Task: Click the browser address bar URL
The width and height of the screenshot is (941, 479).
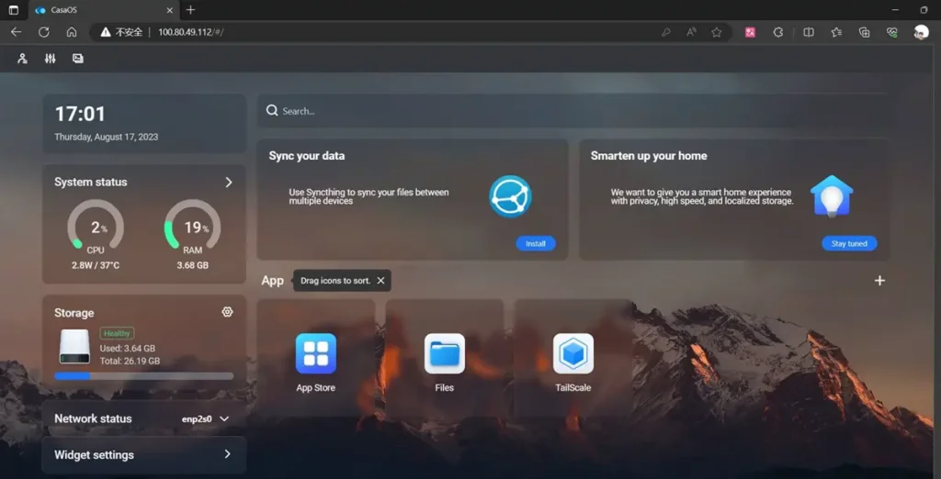Action: tap(191, 32)
